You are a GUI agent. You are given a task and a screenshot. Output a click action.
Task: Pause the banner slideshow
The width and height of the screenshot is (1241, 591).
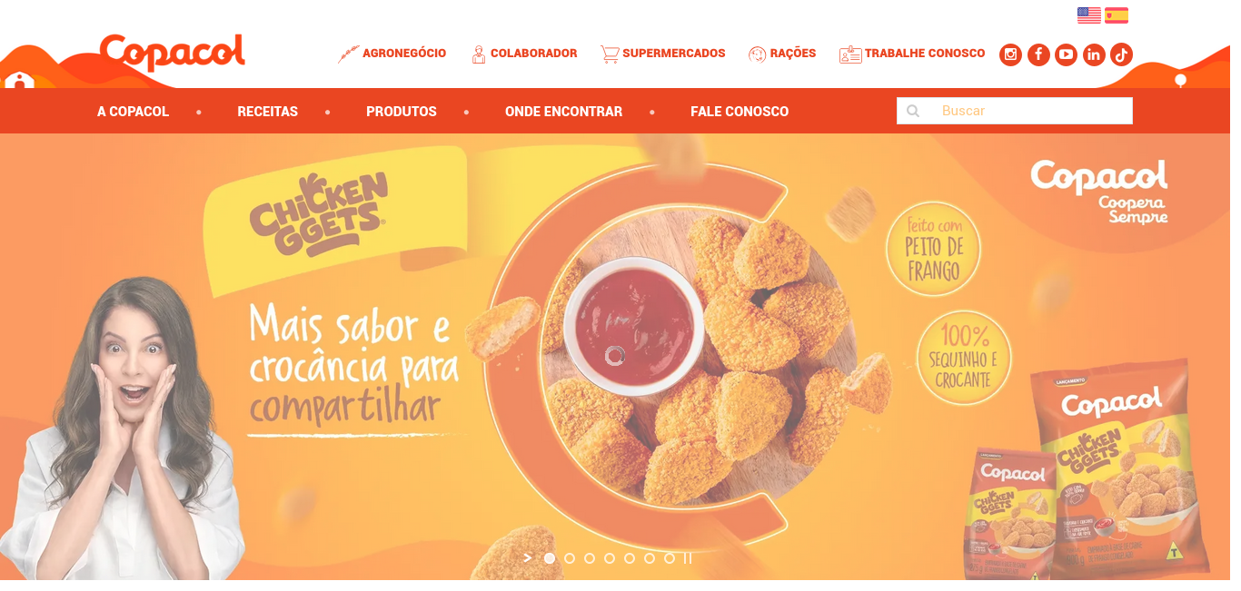tap(688, 558)
